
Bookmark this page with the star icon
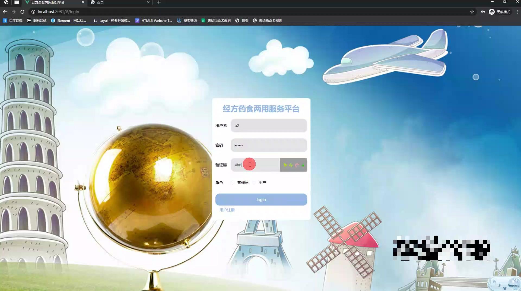(x=472, y=12)
